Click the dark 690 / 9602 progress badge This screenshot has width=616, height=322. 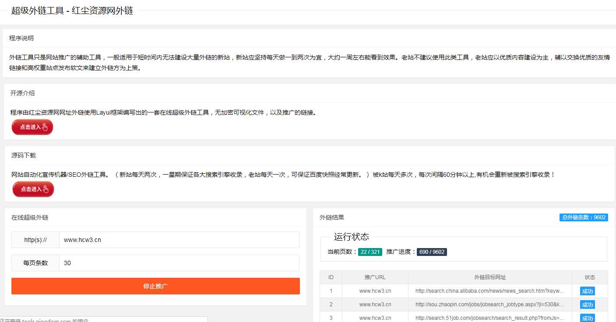[x=432, y=252]
